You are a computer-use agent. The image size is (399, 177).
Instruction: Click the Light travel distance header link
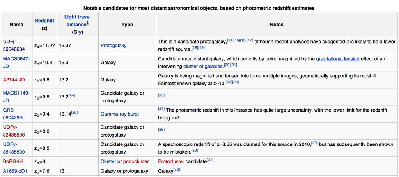[77, 21]
